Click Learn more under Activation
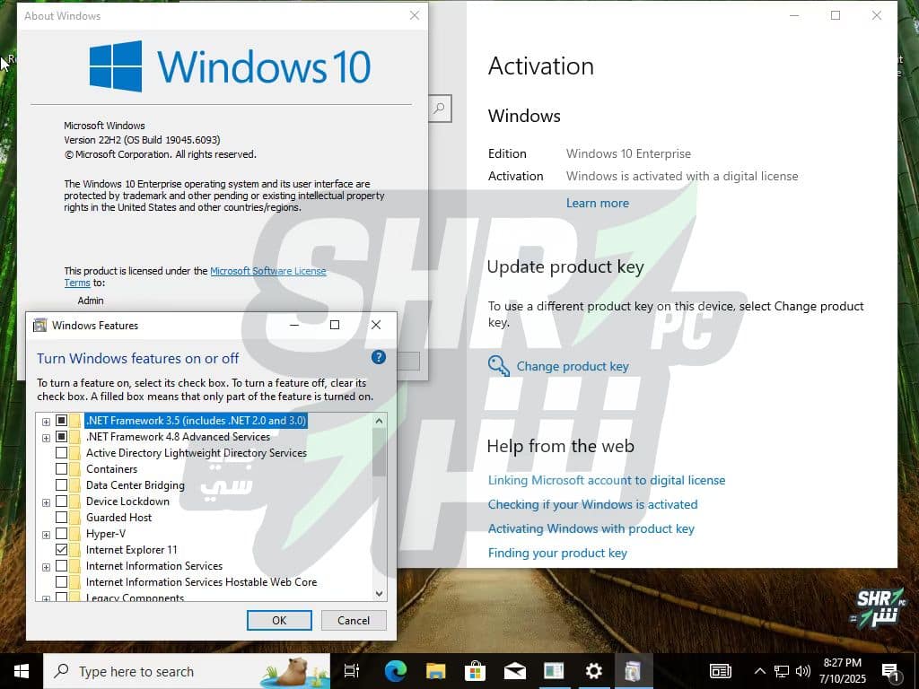Screen dimensions: 919x689 pos(597,204)
